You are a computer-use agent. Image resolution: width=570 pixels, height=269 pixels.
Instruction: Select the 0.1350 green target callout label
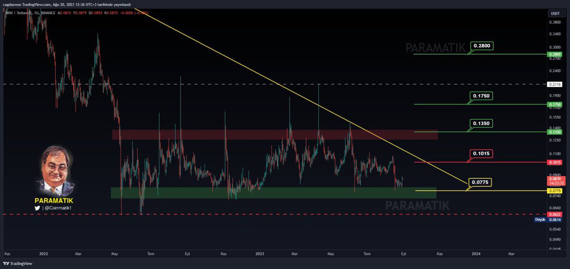coord(482,123)
